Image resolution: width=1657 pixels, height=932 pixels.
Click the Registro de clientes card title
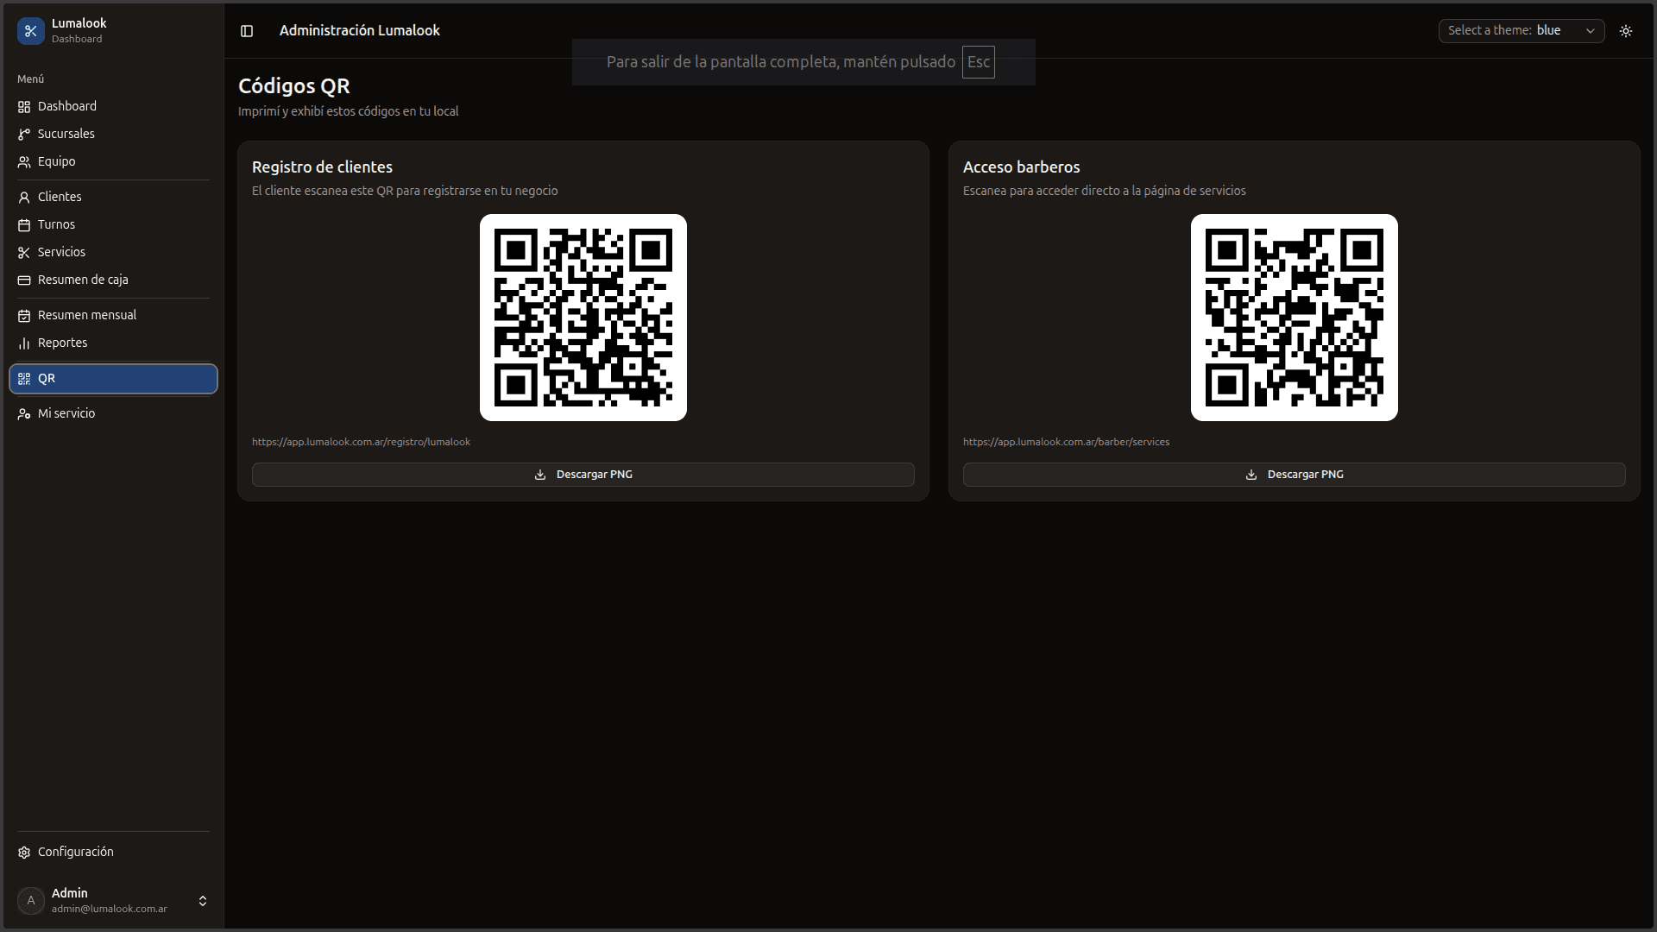[x=323, y=167]
